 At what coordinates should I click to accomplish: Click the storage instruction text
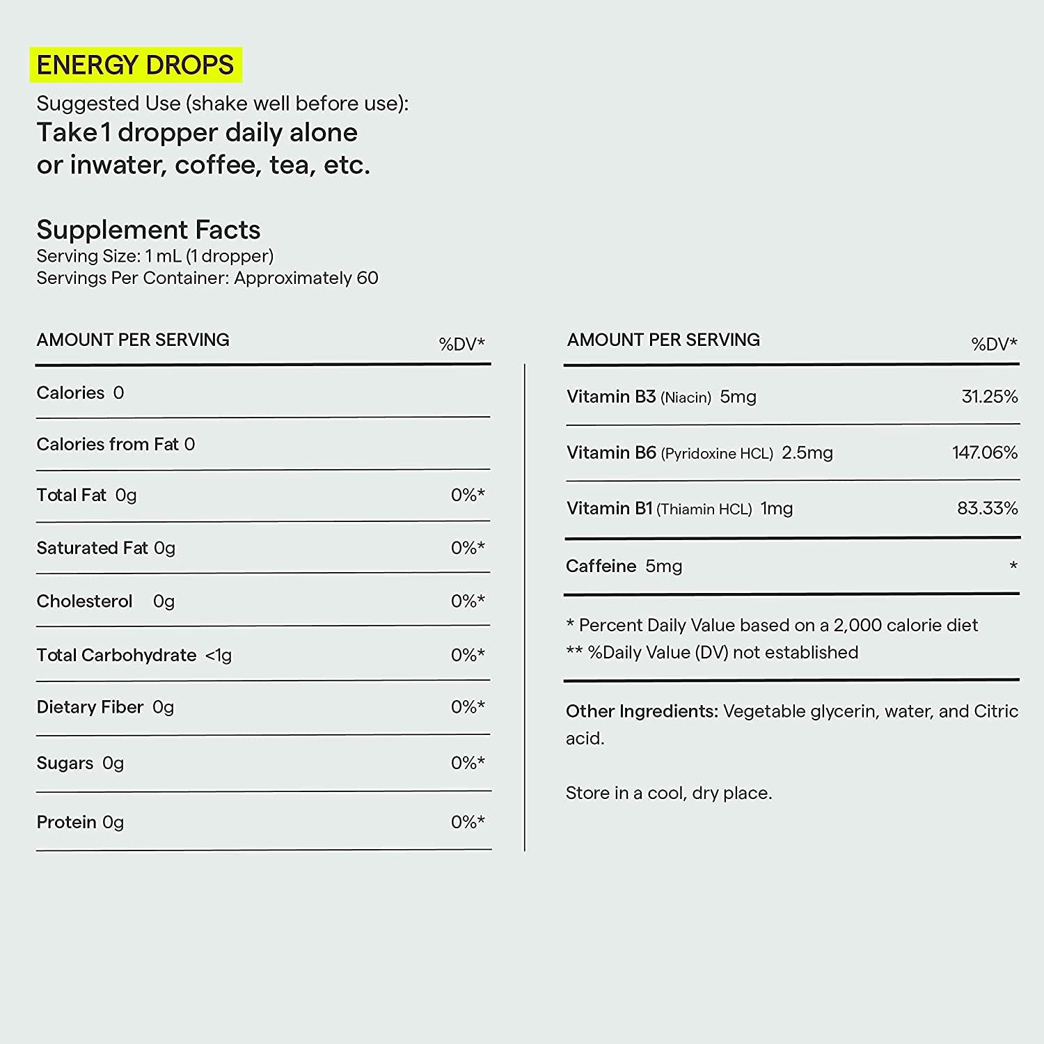click(x=668, y=793)
